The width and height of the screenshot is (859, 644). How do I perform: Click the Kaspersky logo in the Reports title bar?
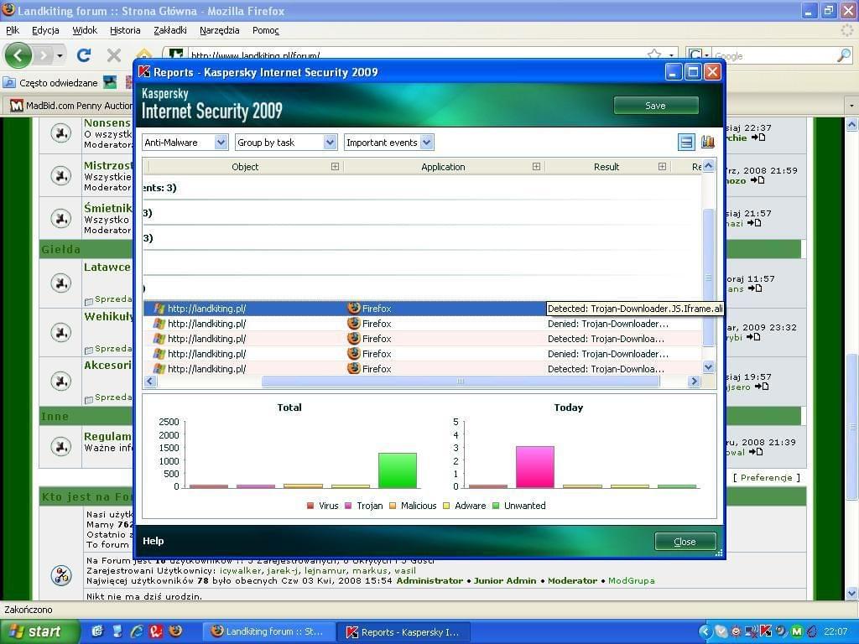(144, 72)
